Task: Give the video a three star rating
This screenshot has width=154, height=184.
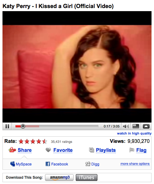Action: tap(33, 142)
